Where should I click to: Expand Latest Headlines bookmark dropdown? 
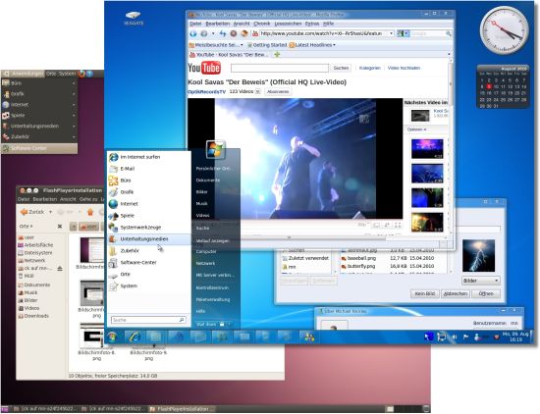(x=334, y=45)
